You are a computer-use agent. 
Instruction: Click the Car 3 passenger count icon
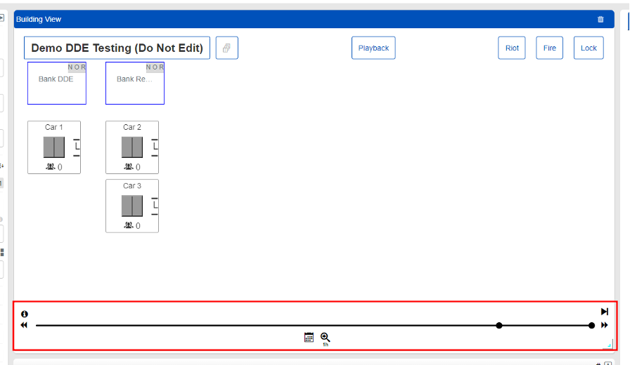(129, 226)
